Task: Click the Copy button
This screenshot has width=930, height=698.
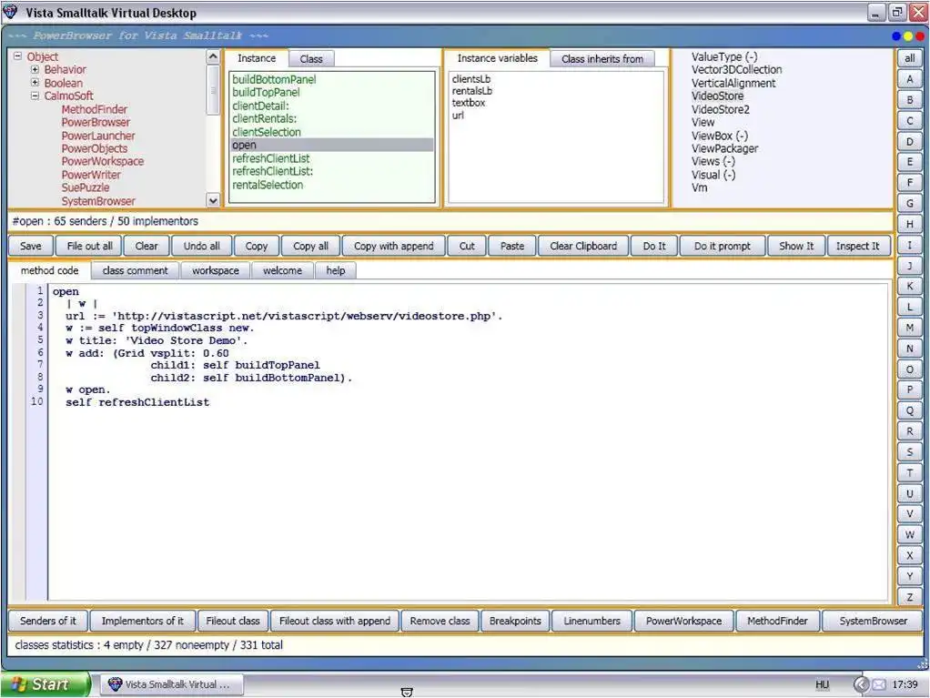Action: pyautogui.click(x=257, y=246)
